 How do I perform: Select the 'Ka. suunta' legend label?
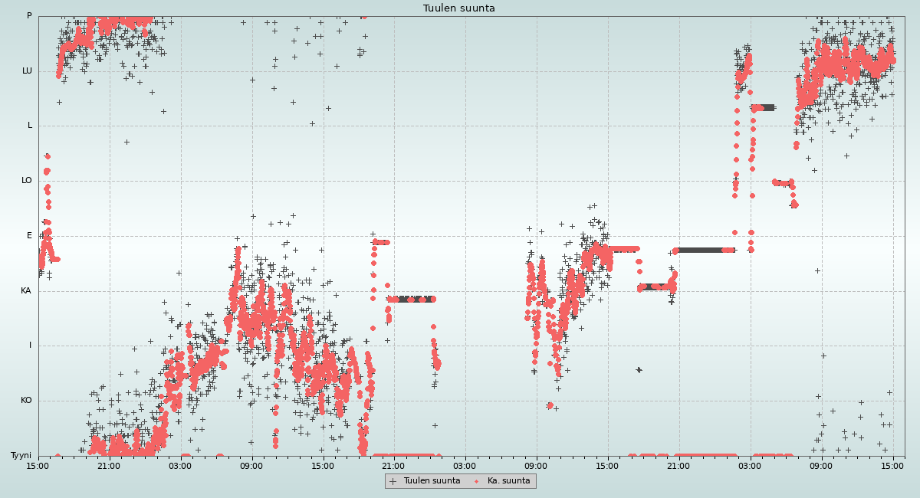coord(508,481)
